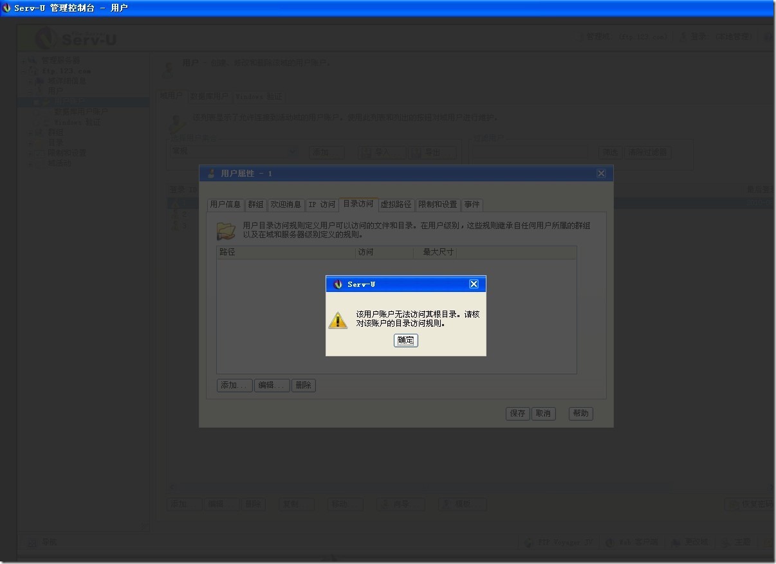This screenshot has height=564, width=776.
Task: Click the Serv-U logo in the alert title bar
Action: pyautogui.click(x=338, y=284)
